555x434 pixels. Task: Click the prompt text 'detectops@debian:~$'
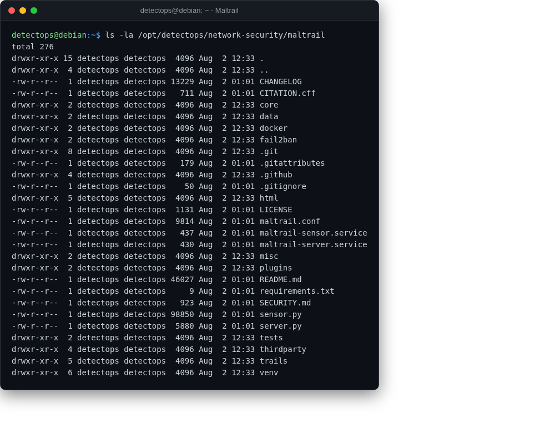pos(56,35)
